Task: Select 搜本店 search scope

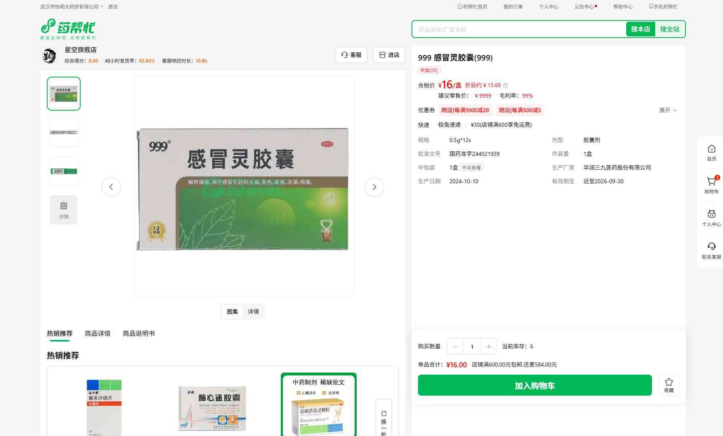Action: click(x=640, y=29)
